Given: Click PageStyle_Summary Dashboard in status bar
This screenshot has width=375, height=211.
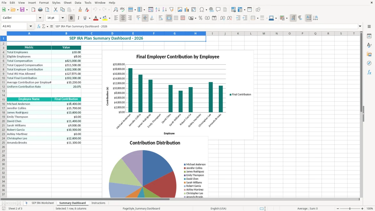Looking at the screenshot, I should [141, 208].
